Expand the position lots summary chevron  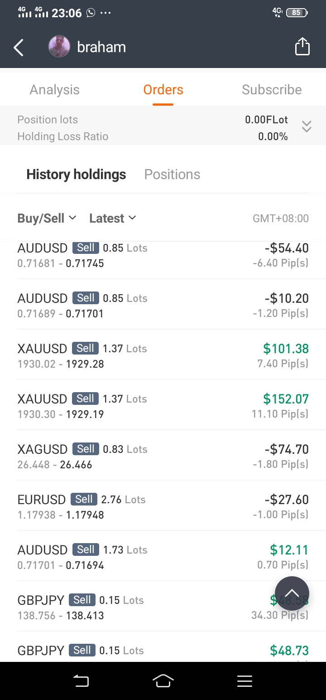click(307, 126)
